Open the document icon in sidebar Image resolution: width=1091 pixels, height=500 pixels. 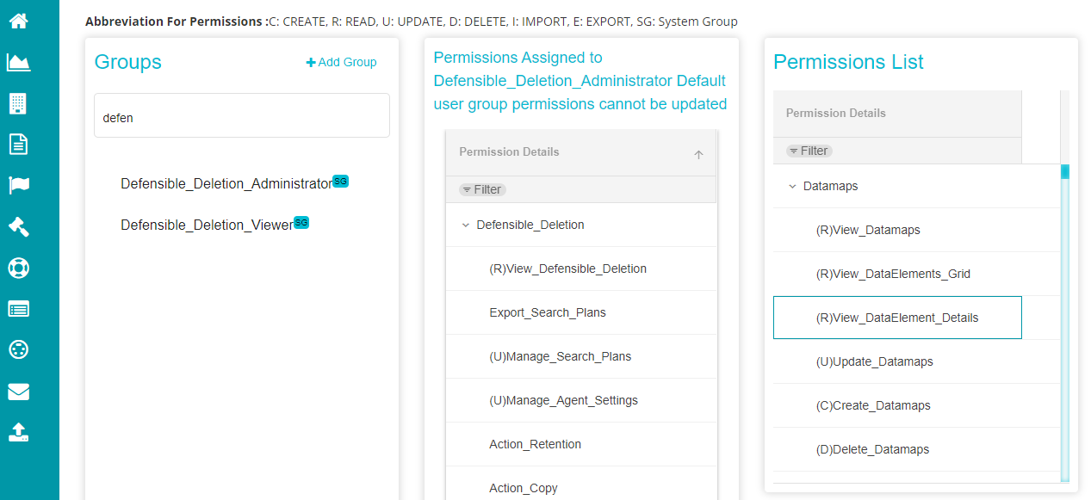18,144
